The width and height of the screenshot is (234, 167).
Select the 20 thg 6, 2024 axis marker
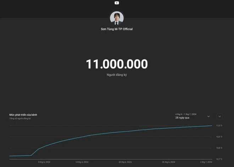[125, 162]
